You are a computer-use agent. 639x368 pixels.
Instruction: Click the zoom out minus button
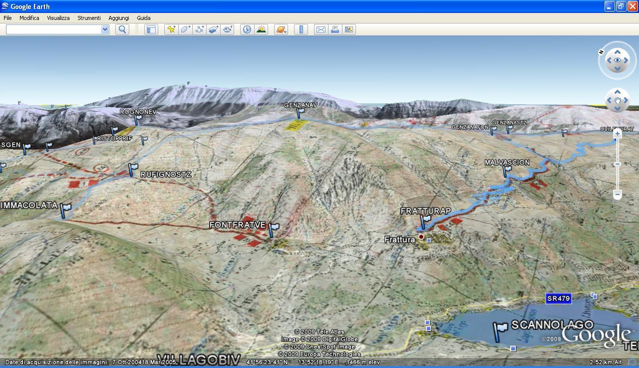pos(618,194)
